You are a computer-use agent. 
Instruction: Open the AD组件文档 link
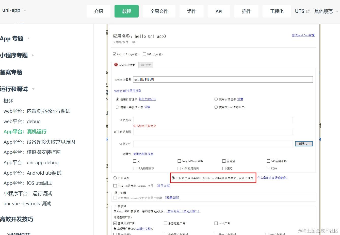143,229
